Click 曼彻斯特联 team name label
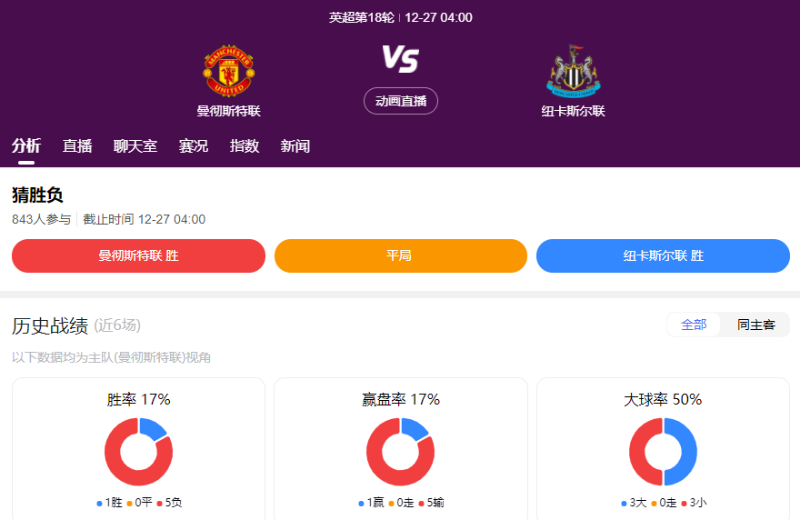 [228, 111]
